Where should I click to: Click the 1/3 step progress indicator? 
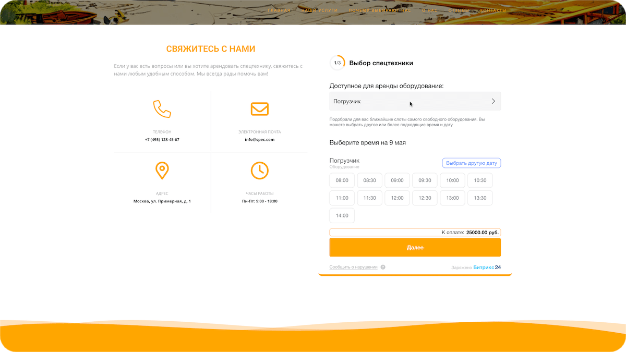tap(337, 63)
